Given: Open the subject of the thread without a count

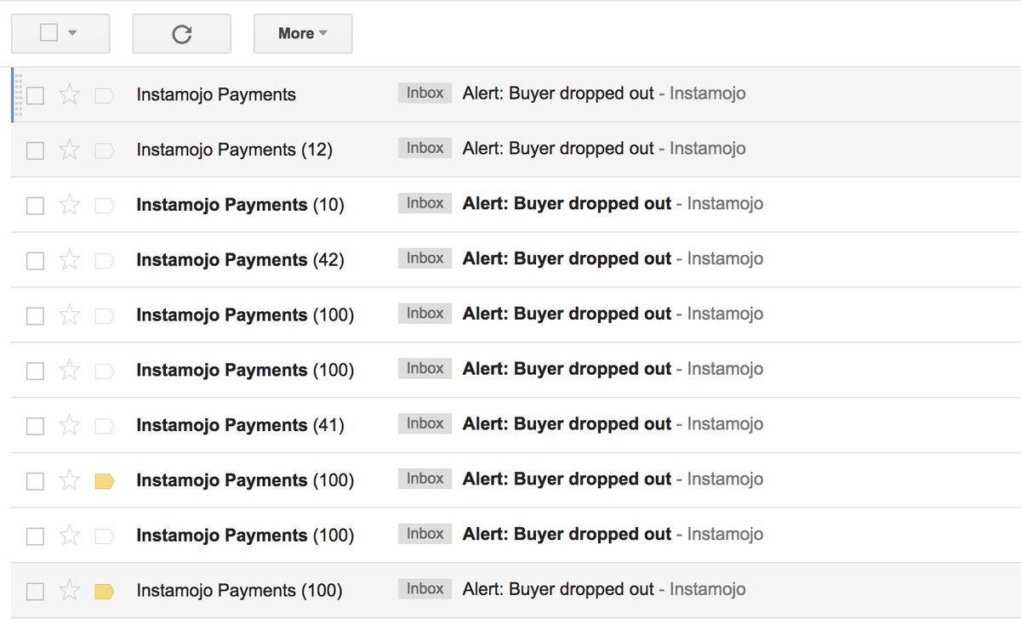Looking at the screenshot, I should [558, 93].
